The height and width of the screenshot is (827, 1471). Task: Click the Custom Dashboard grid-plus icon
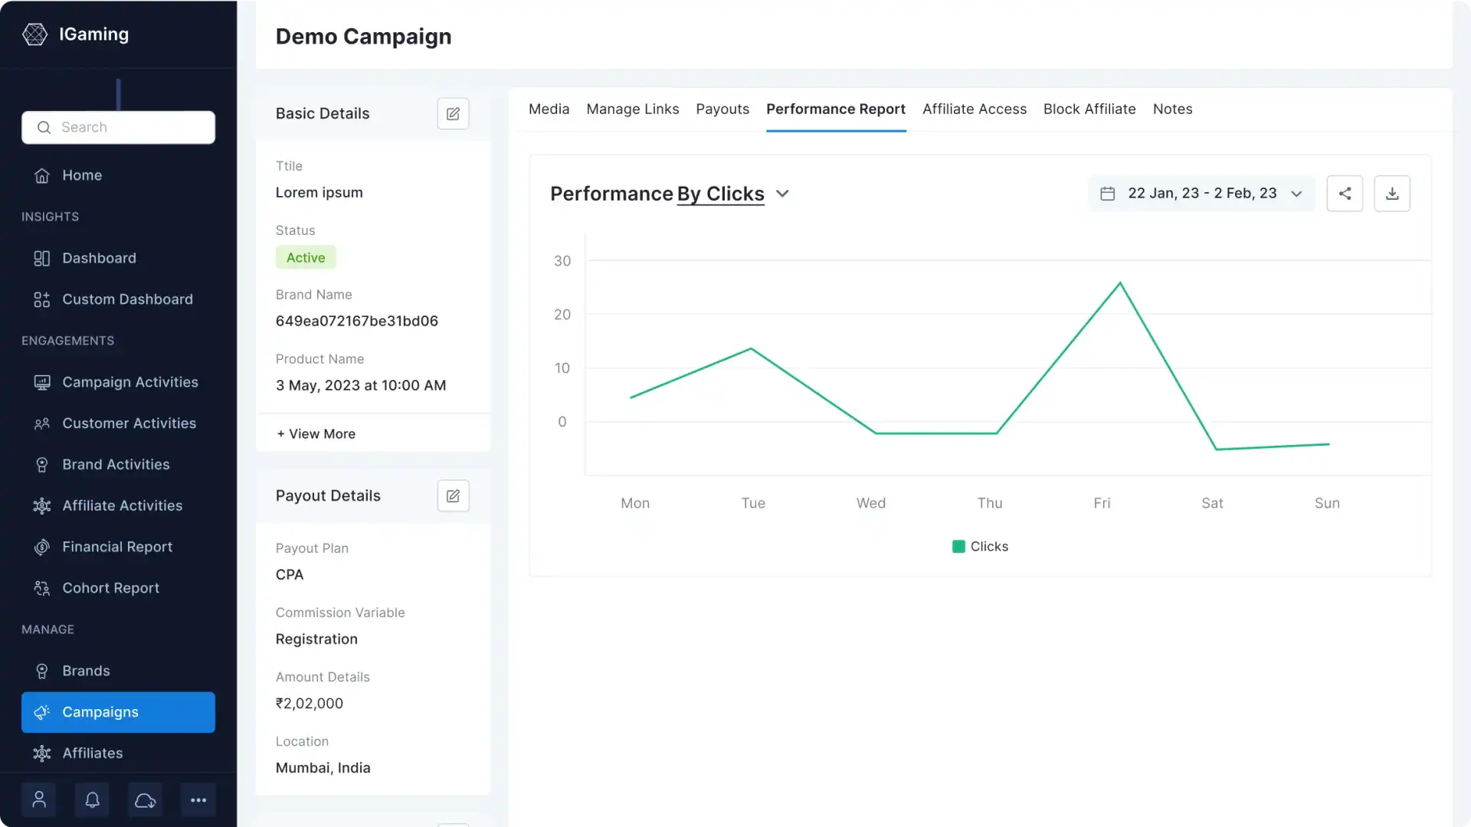(42, 299)
